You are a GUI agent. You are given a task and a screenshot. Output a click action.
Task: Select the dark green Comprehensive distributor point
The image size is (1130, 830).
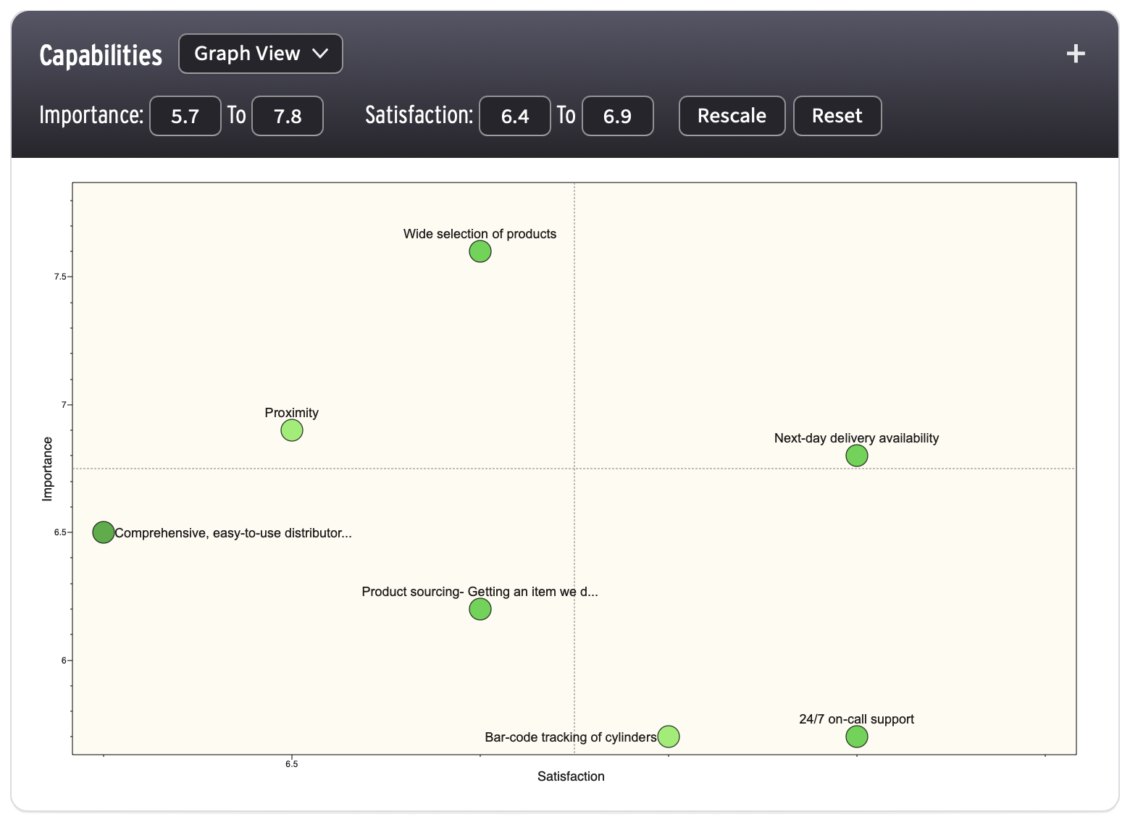[x=104, y=532]
